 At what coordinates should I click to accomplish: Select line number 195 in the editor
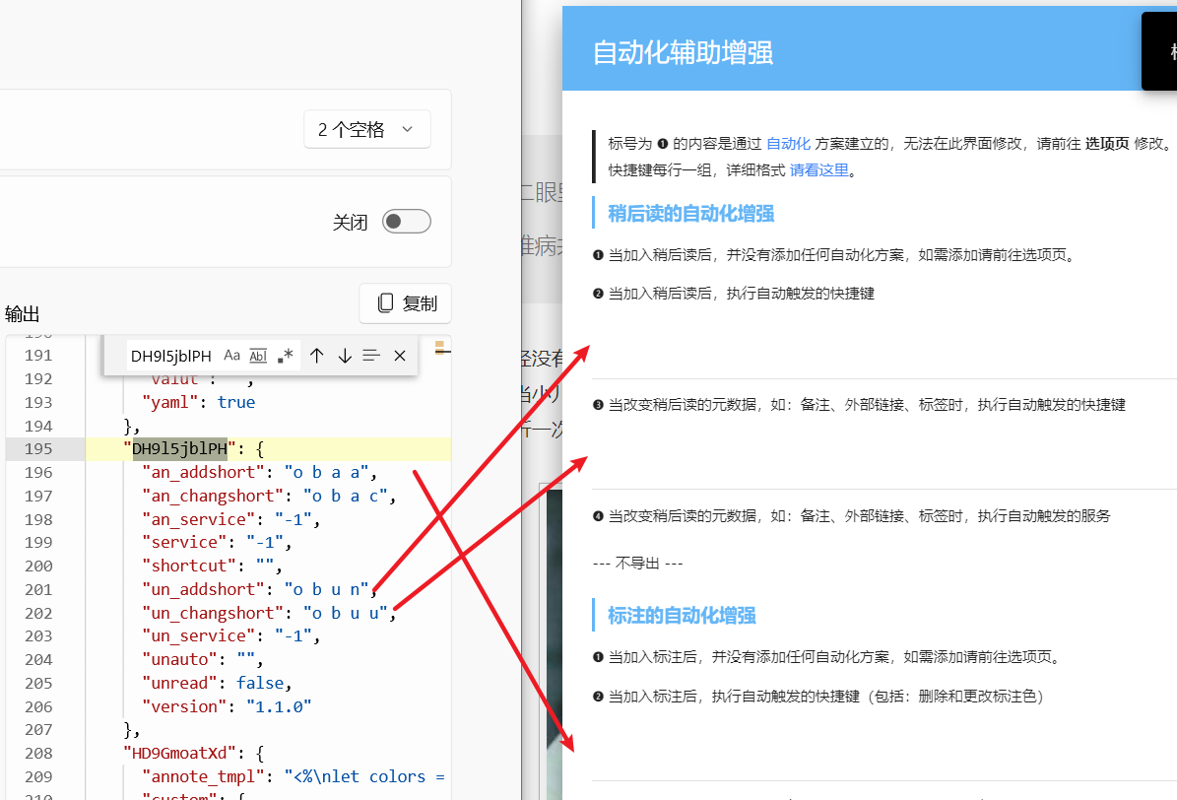click(x=39, y=448)
